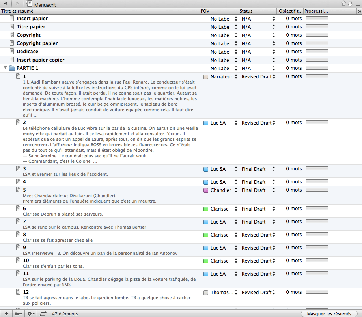This screenshot has width=362, height=317.
Task: Collapse the PARTIE 1 folder
Action: (x=5, y=68)
